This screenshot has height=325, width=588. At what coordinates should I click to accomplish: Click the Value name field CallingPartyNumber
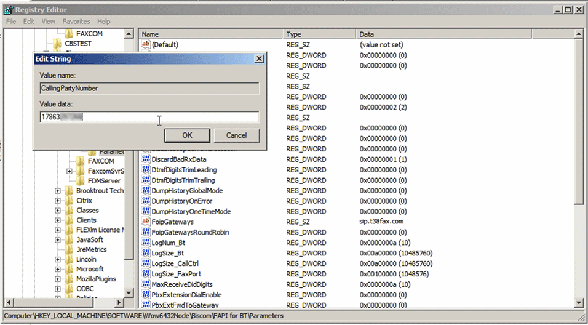[x=149, y=88]
